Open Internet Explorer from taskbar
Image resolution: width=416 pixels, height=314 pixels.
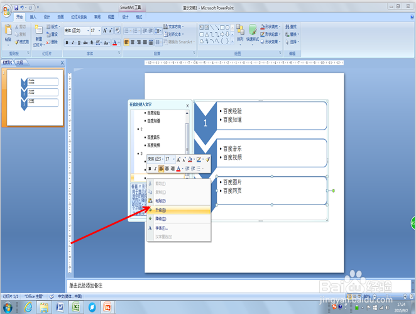pos(28,307)
